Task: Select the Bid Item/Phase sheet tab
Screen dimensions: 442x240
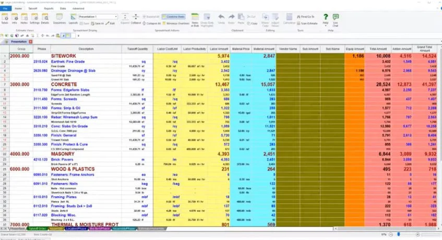Action: [100, 229]
